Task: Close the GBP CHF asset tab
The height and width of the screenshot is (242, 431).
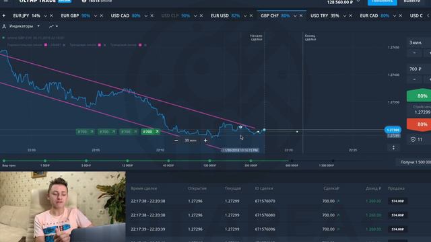Action: pos(301,16)
